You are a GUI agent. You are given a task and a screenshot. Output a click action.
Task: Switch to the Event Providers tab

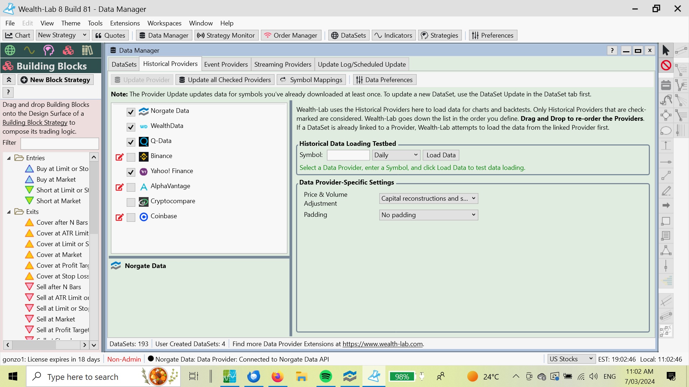(x=226, y=64)
